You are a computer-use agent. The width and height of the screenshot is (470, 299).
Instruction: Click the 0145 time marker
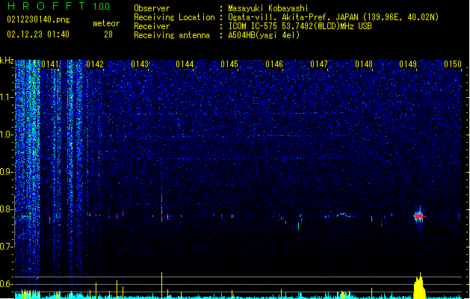click(x=229, y=64)
